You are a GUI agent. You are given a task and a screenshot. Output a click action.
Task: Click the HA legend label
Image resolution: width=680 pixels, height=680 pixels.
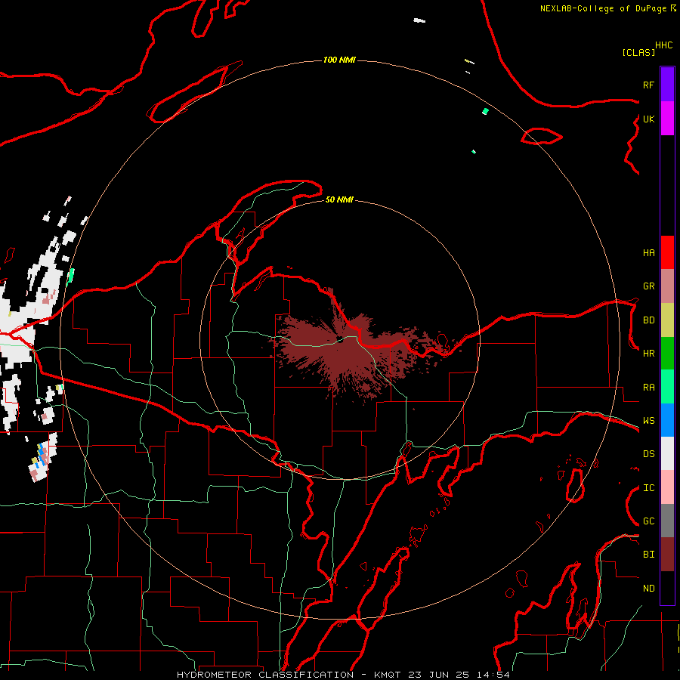(648, 253)
